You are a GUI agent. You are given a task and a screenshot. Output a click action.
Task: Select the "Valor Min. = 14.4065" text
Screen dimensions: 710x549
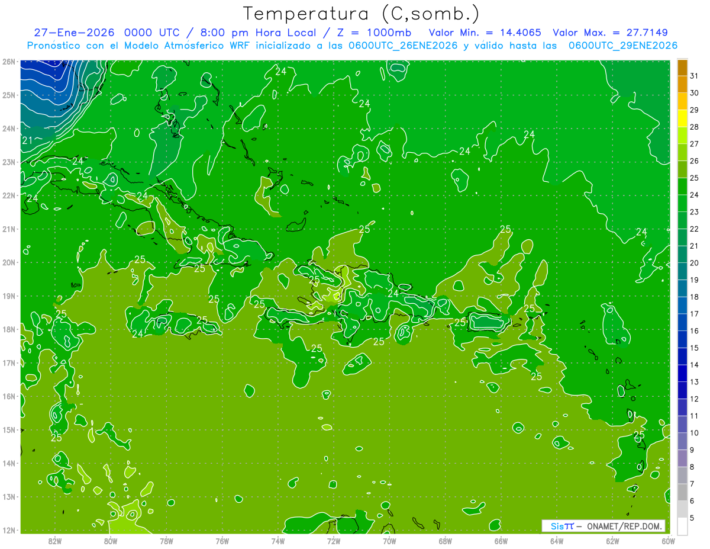point(485,33)
